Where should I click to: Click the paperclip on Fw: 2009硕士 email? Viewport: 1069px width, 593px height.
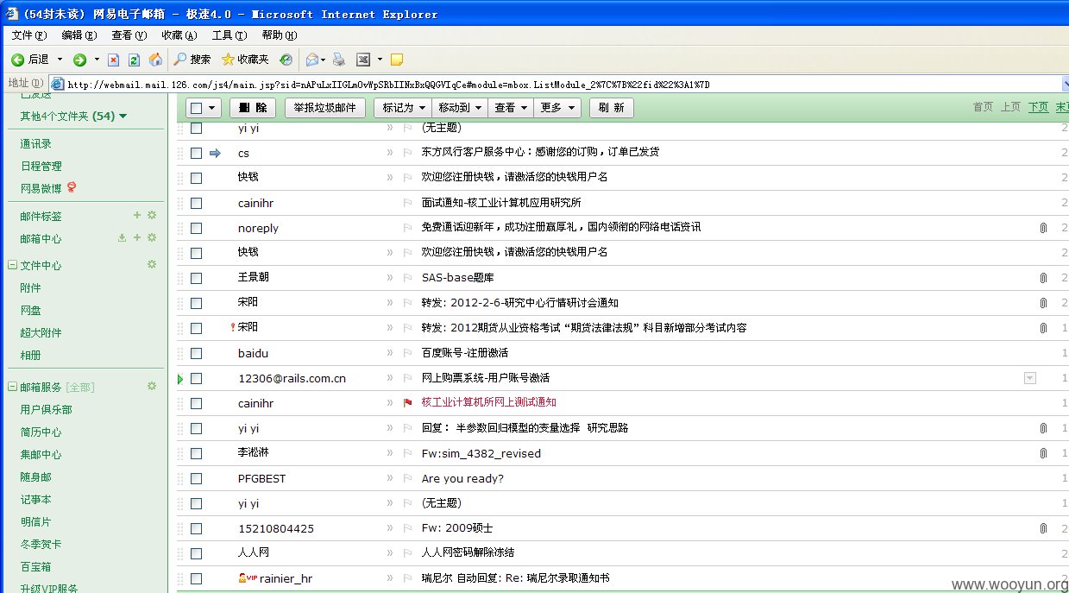pos(1043,528)
